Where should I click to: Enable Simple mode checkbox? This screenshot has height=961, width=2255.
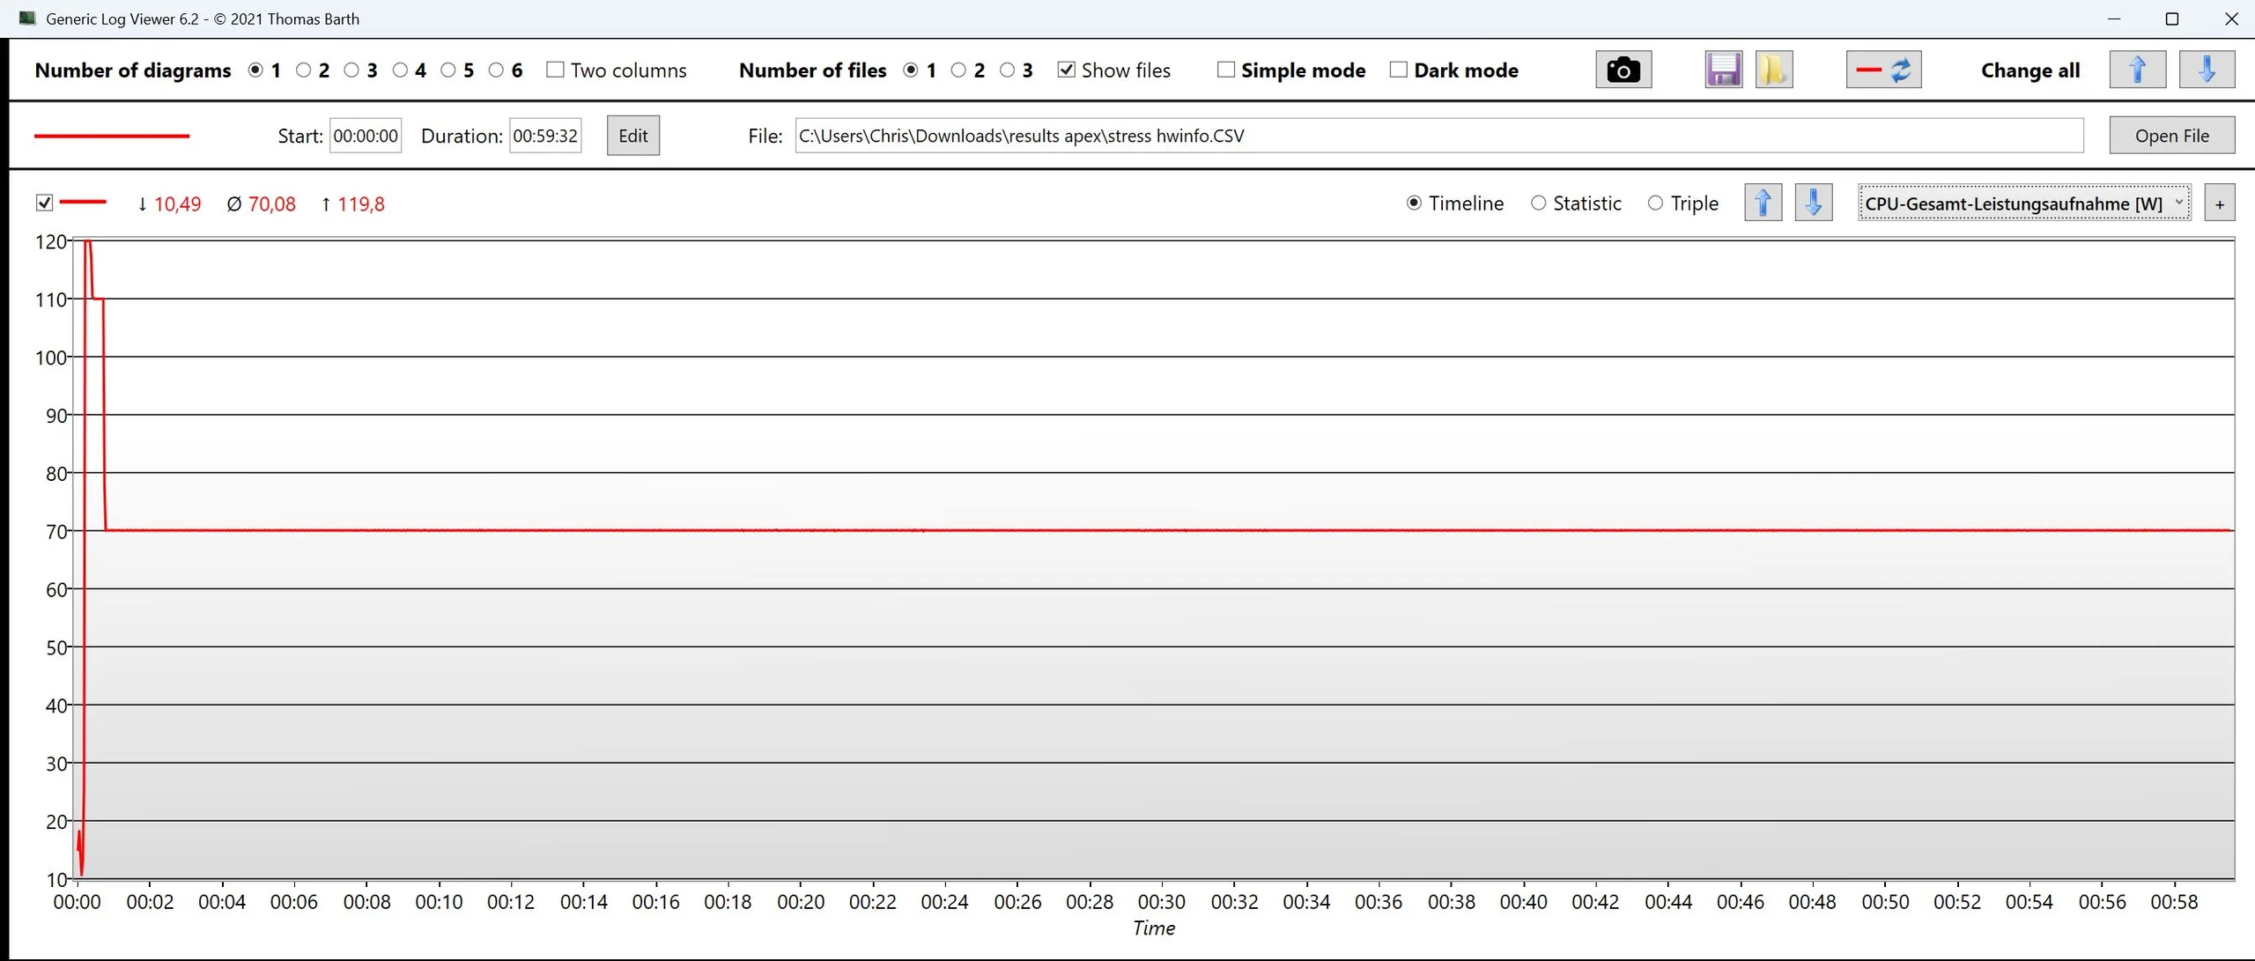[1225, 70]
